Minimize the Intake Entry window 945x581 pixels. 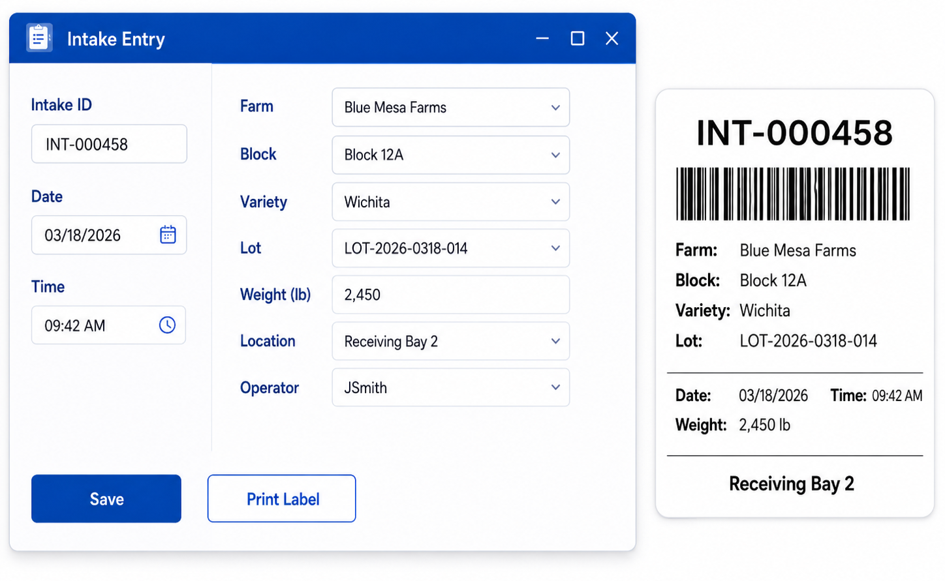tap(542, 38)
